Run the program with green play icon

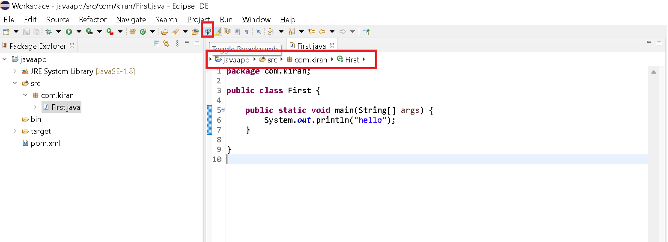point(69,32)
